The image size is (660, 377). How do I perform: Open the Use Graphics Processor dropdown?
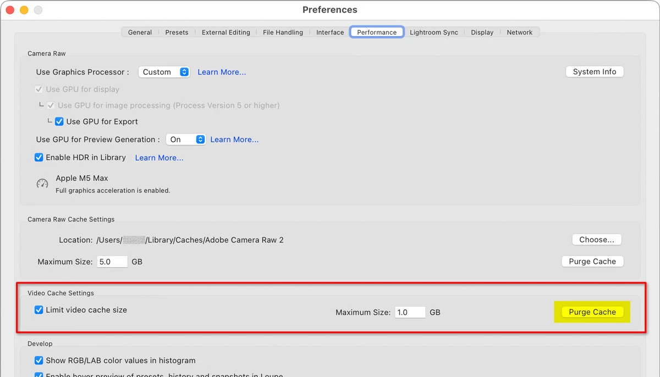164,72
